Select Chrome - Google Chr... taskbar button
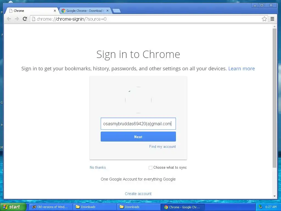The height and width of the screenshot is (211, 281). click(182, 207)
